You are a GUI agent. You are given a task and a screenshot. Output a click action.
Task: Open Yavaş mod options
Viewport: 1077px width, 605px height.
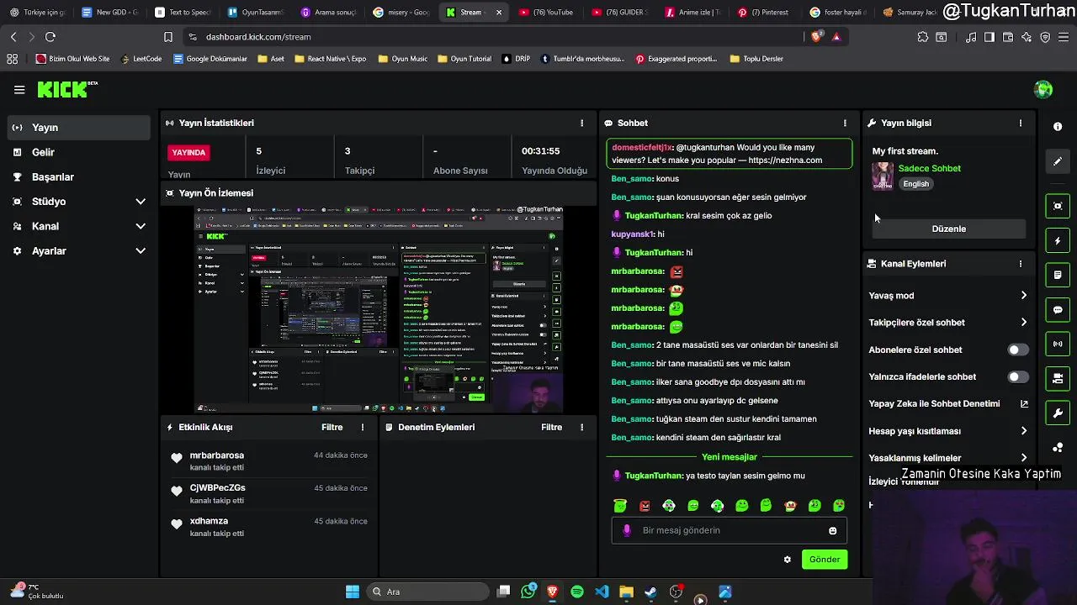click(x=948, y=296)
